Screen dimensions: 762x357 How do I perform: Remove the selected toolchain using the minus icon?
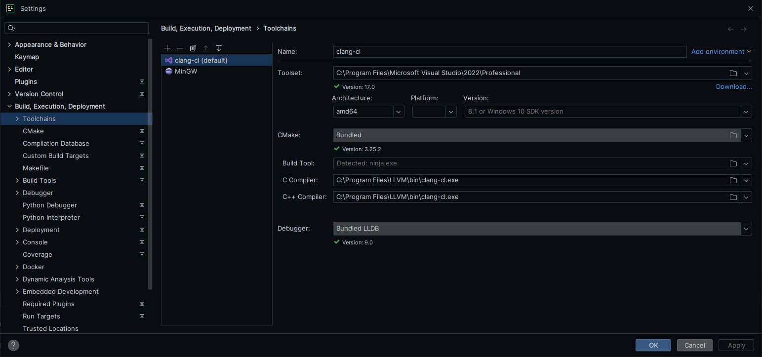(180, 48)
